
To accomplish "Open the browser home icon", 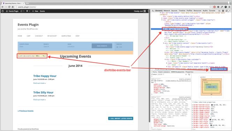I will coord(13,7).
